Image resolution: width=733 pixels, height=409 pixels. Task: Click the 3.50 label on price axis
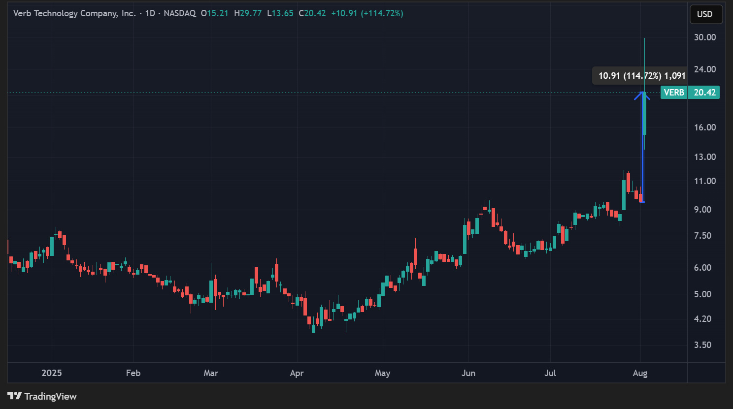pos(702,345)
